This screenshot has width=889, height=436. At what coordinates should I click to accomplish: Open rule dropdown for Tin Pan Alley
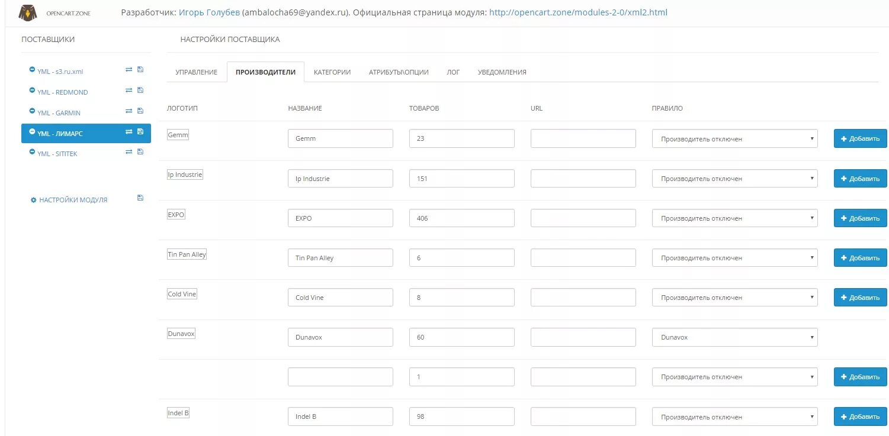pyautogui.click(x=734, y=257)
